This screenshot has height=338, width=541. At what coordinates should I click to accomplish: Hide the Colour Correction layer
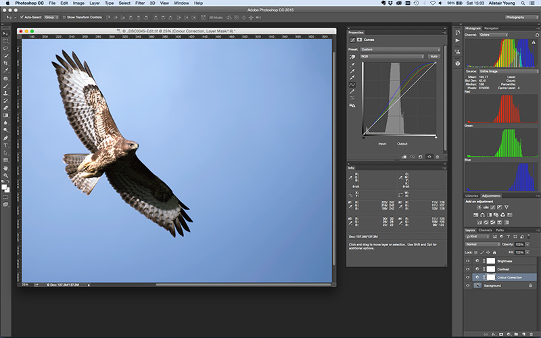click(467, 277)
